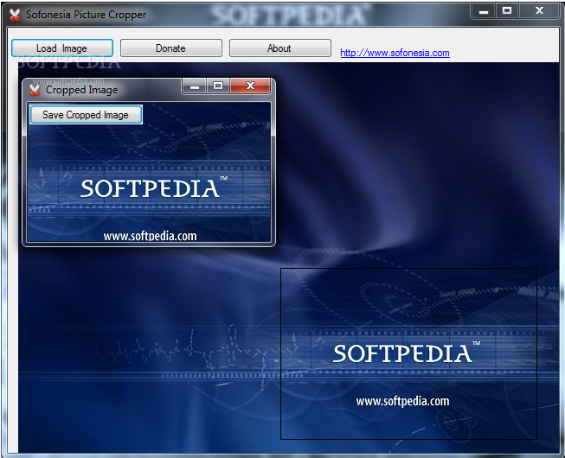Click the scissors icon in Cropped Image window title
Image resolution: width=565 pixels, height=458 pixels.
[35, 90]
